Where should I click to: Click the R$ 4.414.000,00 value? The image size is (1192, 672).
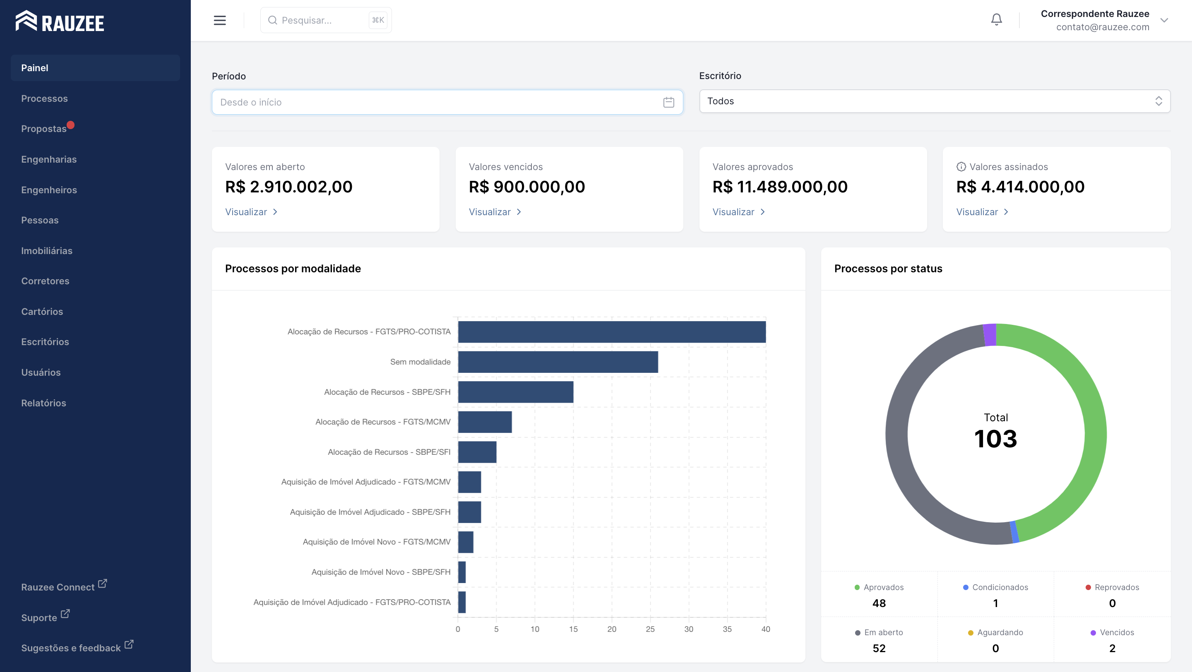pos(1020,187)
